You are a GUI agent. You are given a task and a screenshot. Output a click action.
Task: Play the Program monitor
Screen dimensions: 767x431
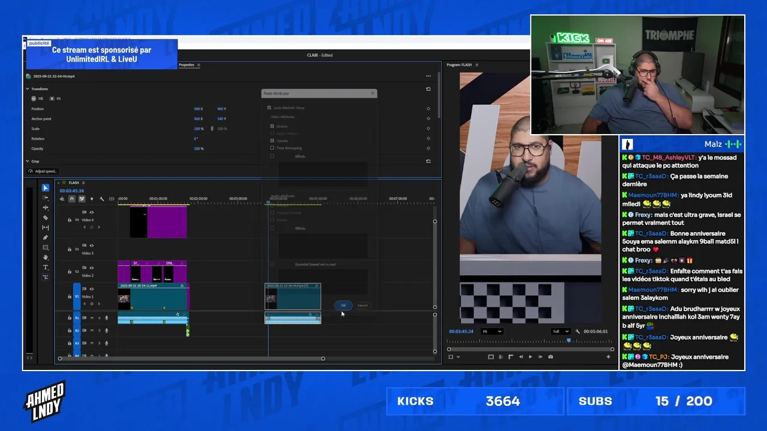(530, 357)
